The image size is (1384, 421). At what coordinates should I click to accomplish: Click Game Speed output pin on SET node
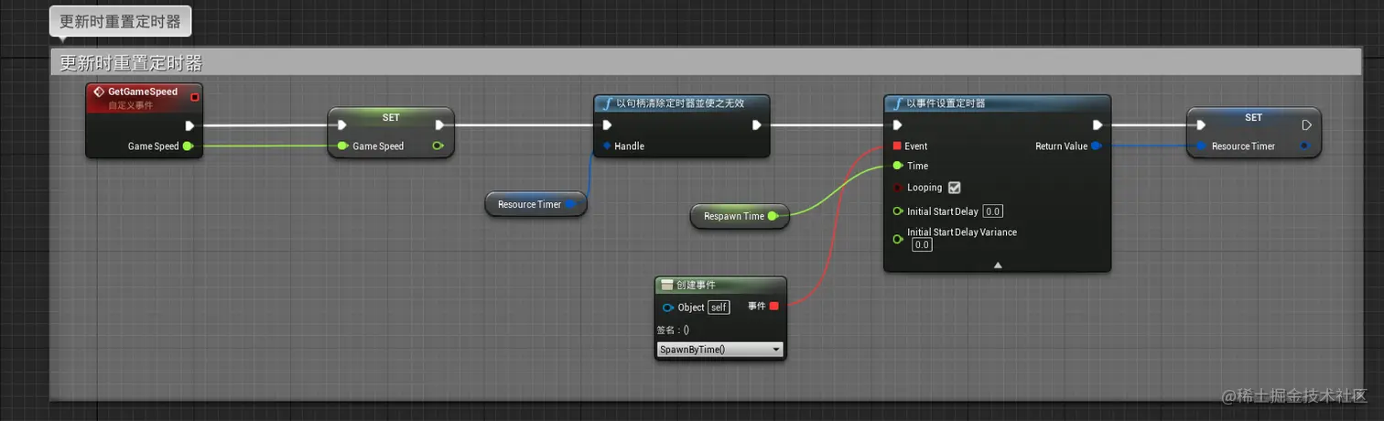click(438, 146)
